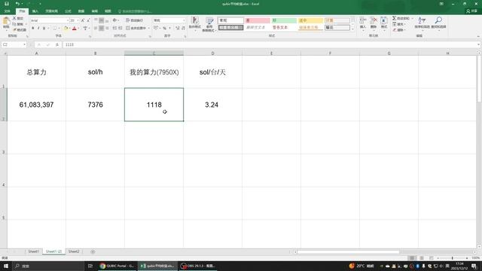This screenshot has width=482, height=271.
Task: Align text to the left
Action: 96,29
